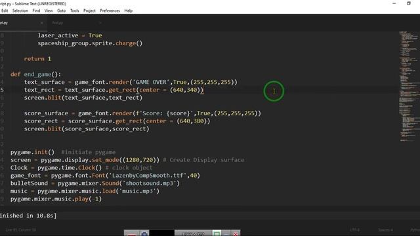Viewport: 420px width, 236px height.
Task: Click the 'inished in 10.8s]' build output text
Action: click(x=28, y=216)
